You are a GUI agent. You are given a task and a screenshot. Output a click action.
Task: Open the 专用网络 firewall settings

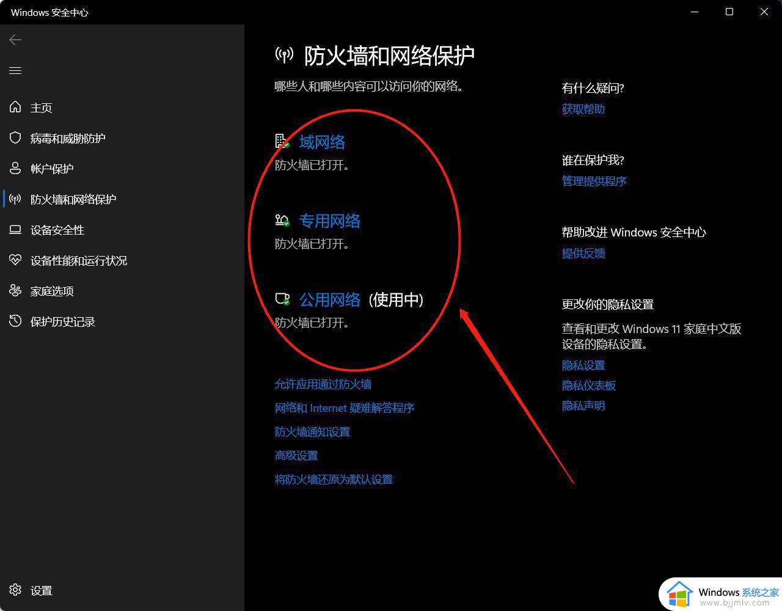point(330,221)
